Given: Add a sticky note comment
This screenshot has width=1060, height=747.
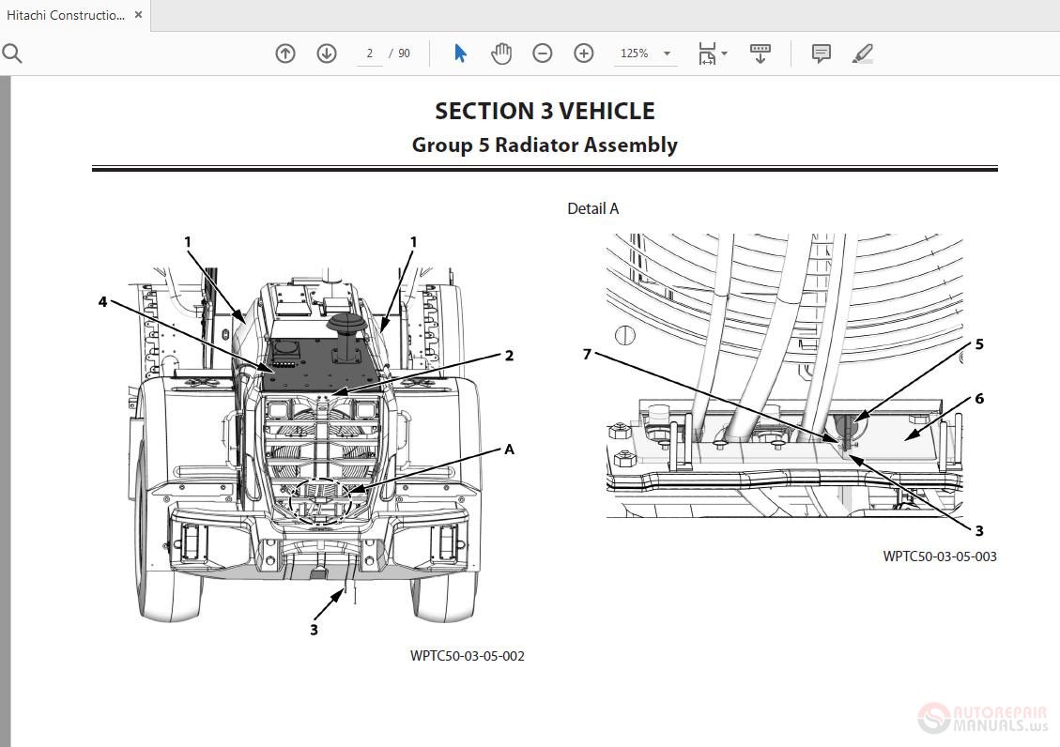Looking at the screenshot, I should 820,53.
